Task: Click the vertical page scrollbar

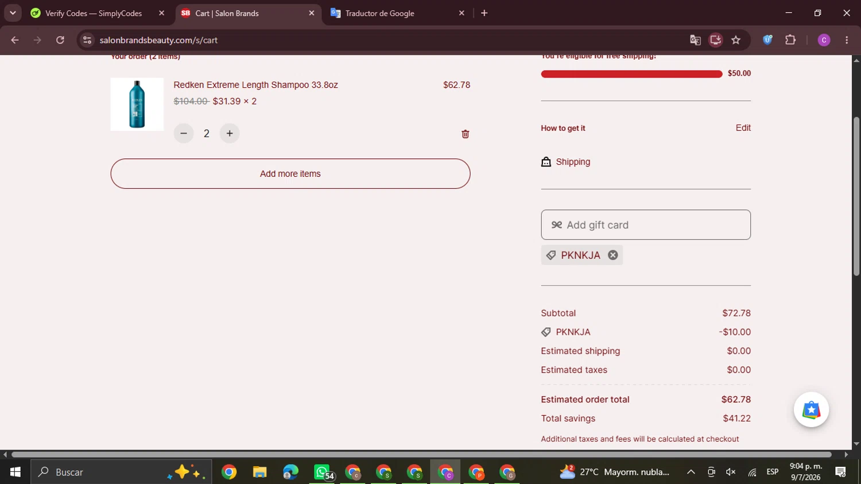Action: tap(856, 196)
